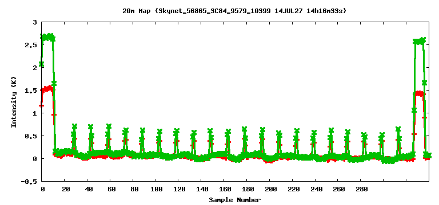439x205 pixels.
Task: Click the red plateau at the right end
Action: click(419, 93)
